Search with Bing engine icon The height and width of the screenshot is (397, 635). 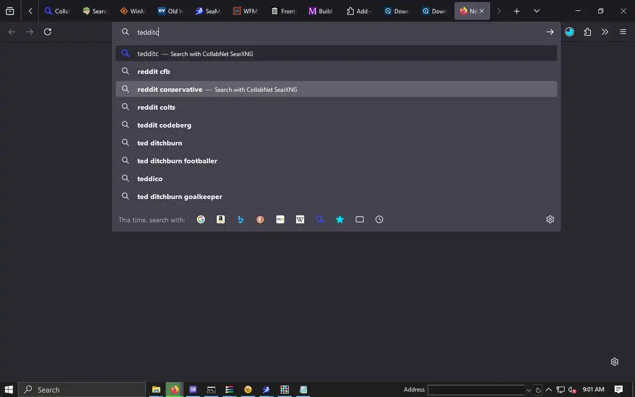coord(241,219)
